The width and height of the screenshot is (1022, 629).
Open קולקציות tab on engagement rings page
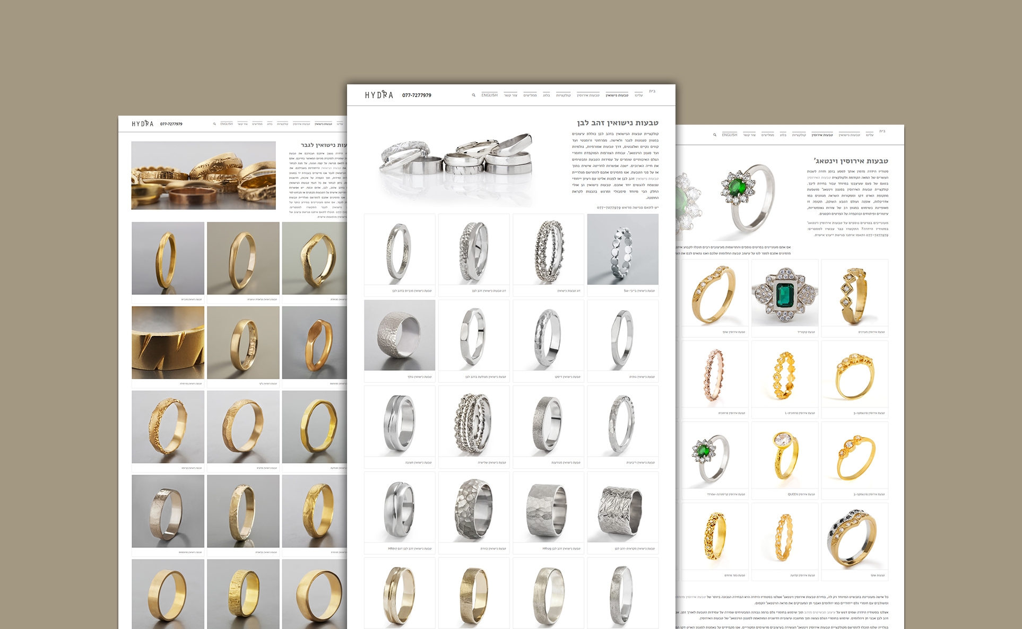click(x=799, y=135)
